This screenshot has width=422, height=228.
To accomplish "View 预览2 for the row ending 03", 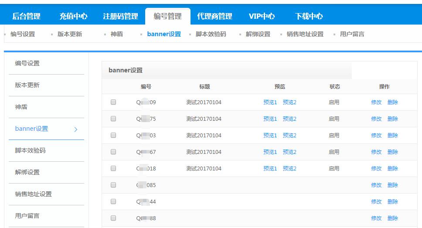I will pyautogui.click(x=289, y=136).
